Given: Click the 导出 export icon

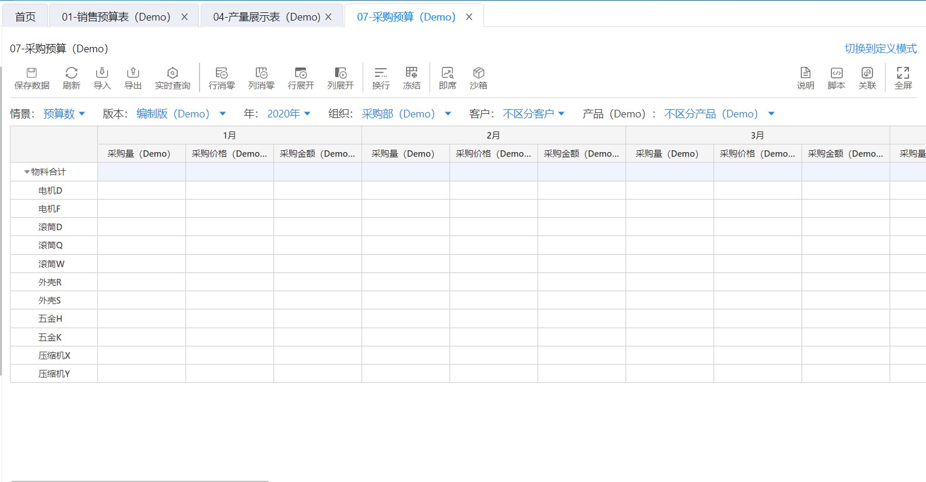Looking at the screenshot, I should (x=133, y=73).
